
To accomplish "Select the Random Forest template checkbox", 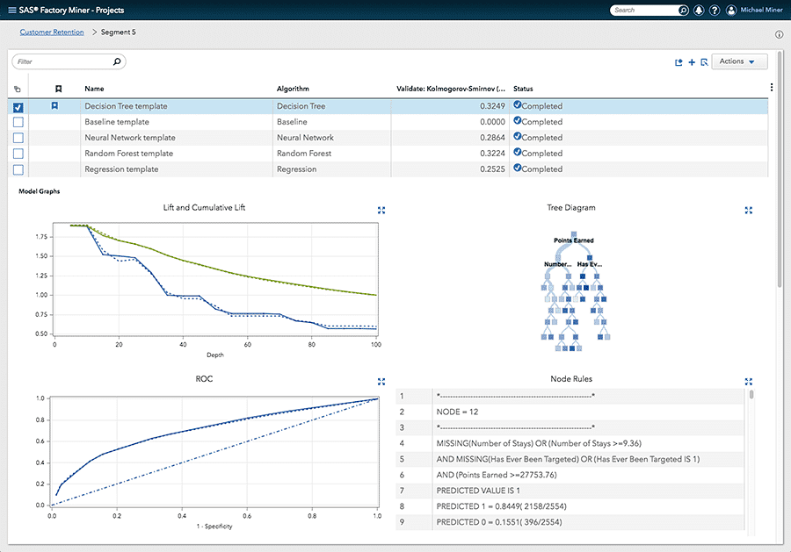I will coord(18,154).
